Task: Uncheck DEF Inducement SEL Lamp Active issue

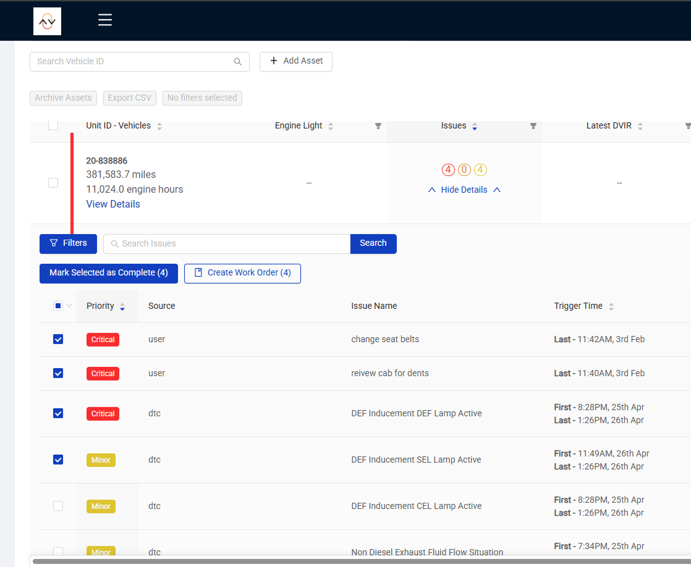Action: tap(57, 460)
